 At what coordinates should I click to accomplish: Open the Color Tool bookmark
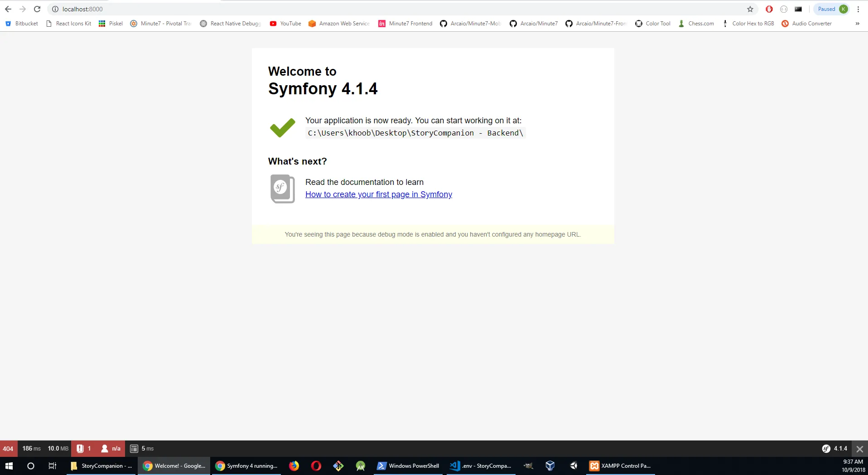pyautogui.click(x=653, y=24)
